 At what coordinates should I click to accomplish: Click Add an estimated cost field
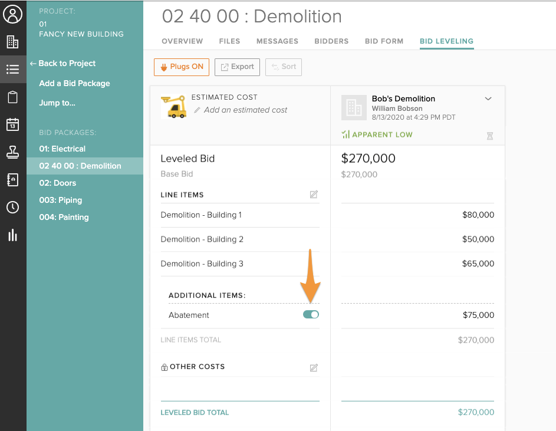(x=245, y=110)
